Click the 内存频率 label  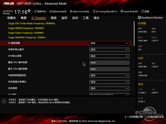pyautogui.click(x=13, y=88)
